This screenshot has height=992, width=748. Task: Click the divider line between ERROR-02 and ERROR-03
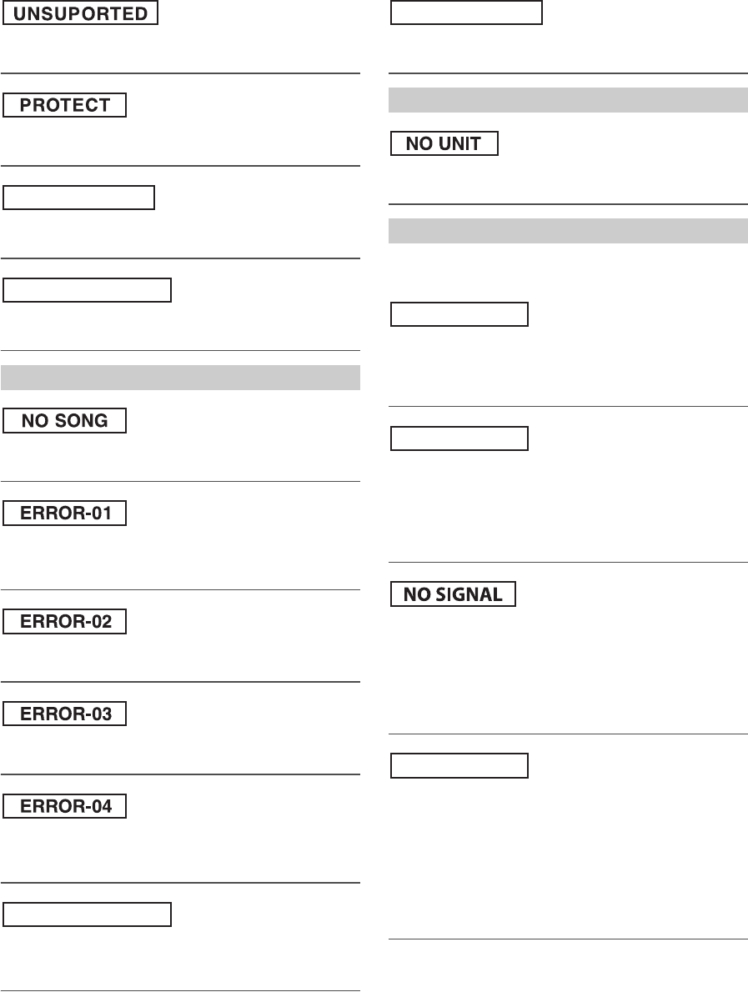click(181, 682)
